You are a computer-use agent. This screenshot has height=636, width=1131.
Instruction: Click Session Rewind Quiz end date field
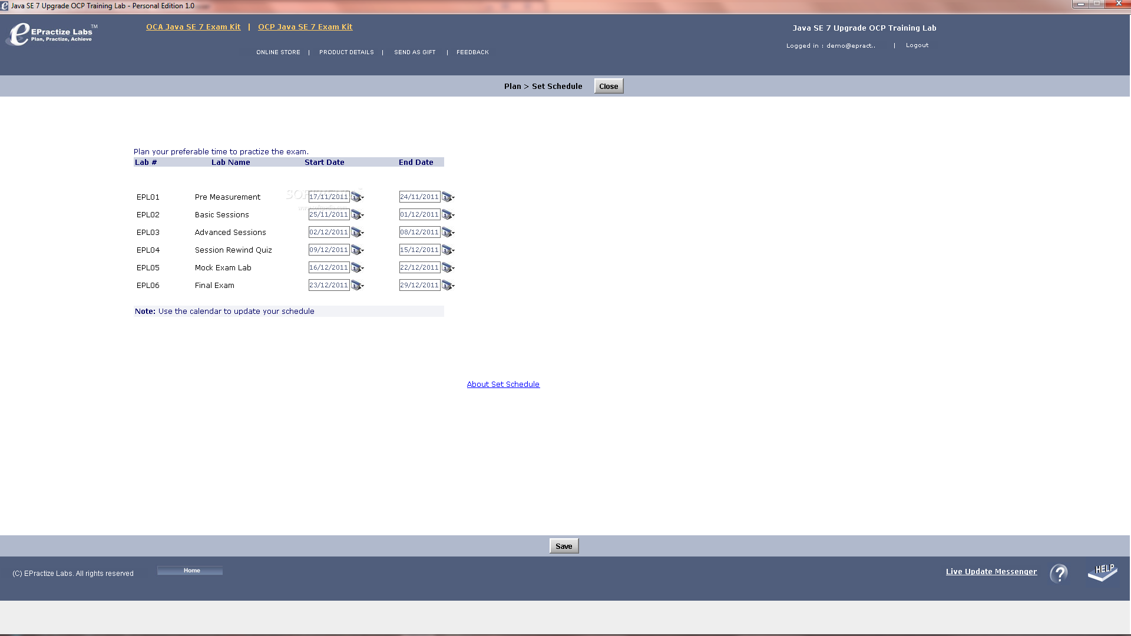coord(420,250)
